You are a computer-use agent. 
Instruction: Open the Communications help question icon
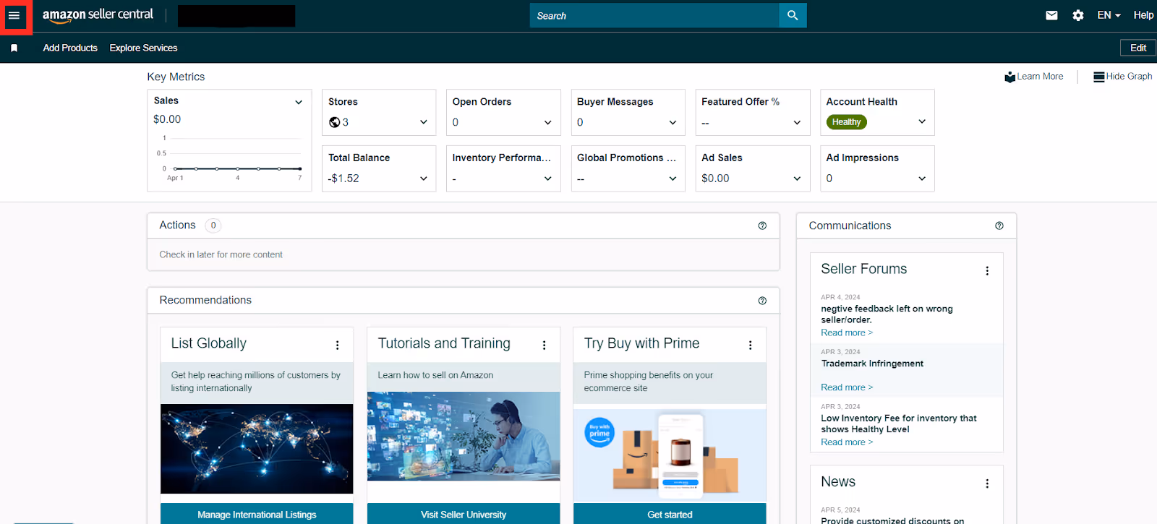(x=999, y=226)
